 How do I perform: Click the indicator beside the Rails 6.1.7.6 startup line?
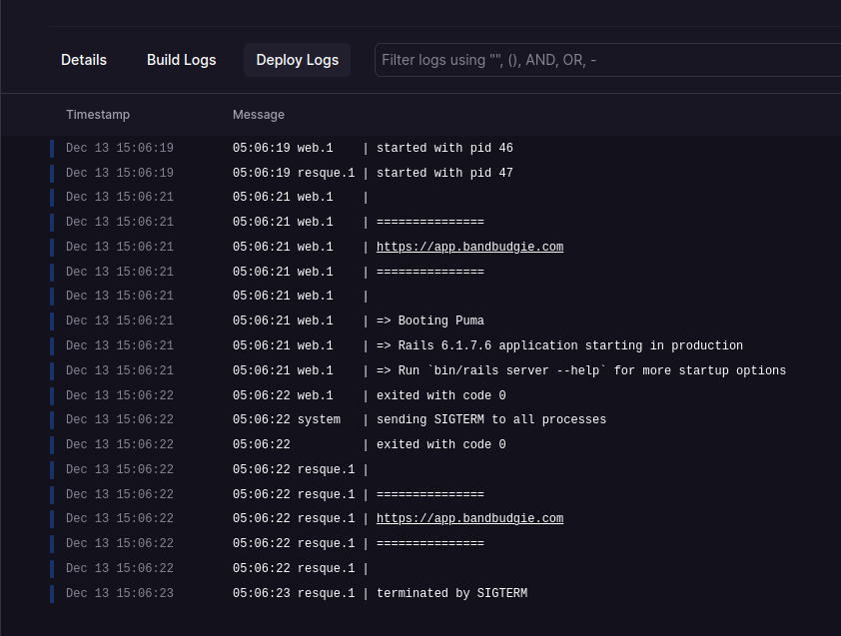pos(52,345)
